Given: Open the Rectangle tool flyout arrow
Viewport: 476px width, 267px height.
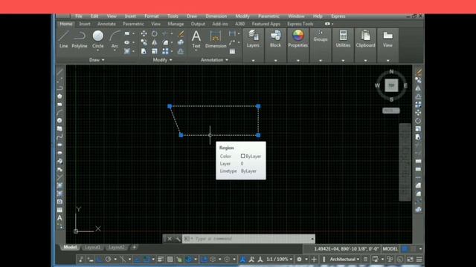Looking at the screenshot, I should [133, 33].
